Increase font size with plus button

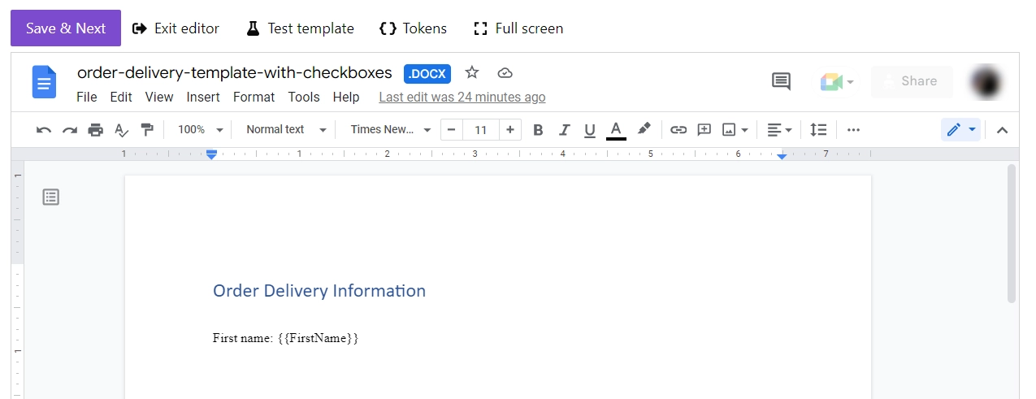(x=510, y=130)
